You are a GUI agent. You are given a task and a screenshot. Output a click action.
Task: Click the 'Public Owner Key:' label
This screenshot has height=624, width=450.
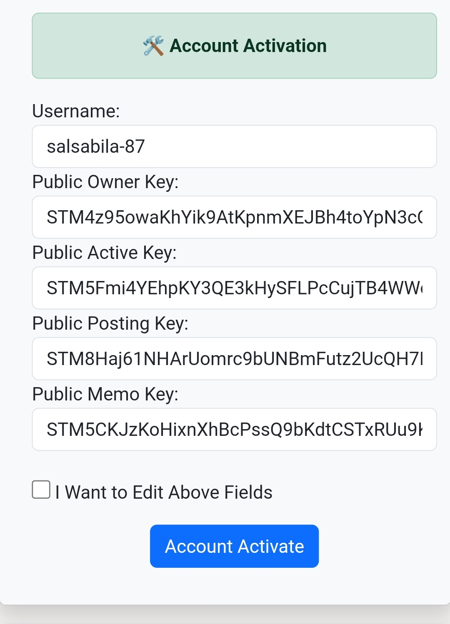105,182
